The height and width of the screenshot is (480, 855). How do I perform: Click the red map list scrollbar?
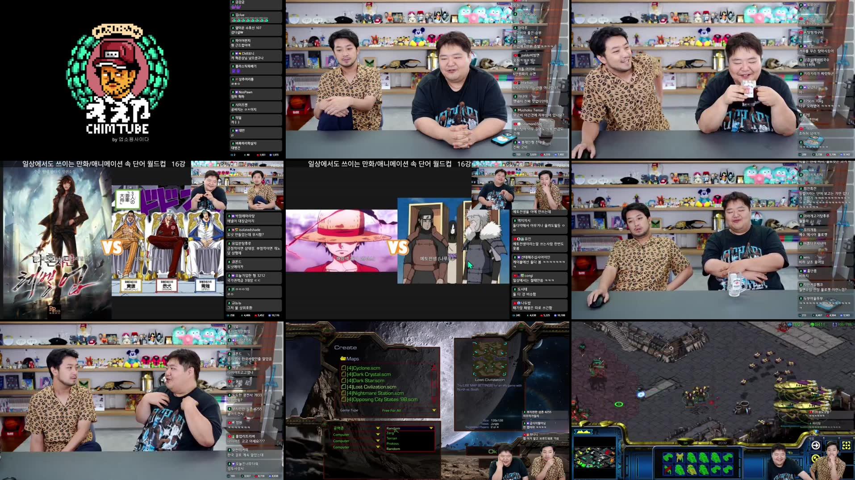click(433, 383)
